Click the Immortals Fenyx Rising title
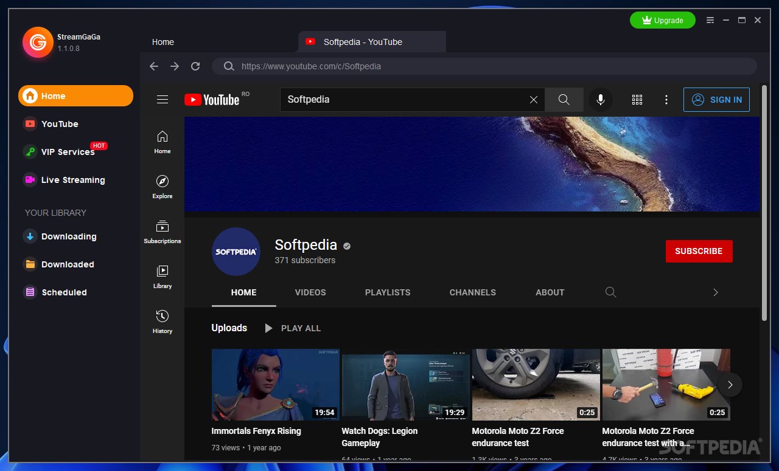 (x=256, y=431)
